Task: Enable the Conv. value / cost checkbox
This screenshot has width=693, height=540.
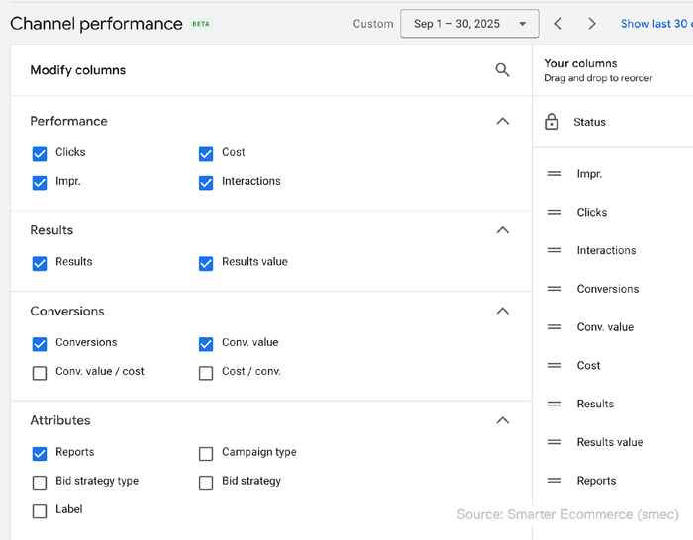Action: [40, 373]
